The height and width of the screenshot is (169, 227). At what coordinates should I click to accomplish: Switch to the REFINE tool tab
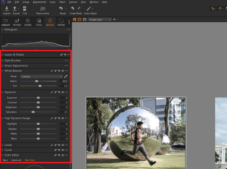tap(61, 22)
